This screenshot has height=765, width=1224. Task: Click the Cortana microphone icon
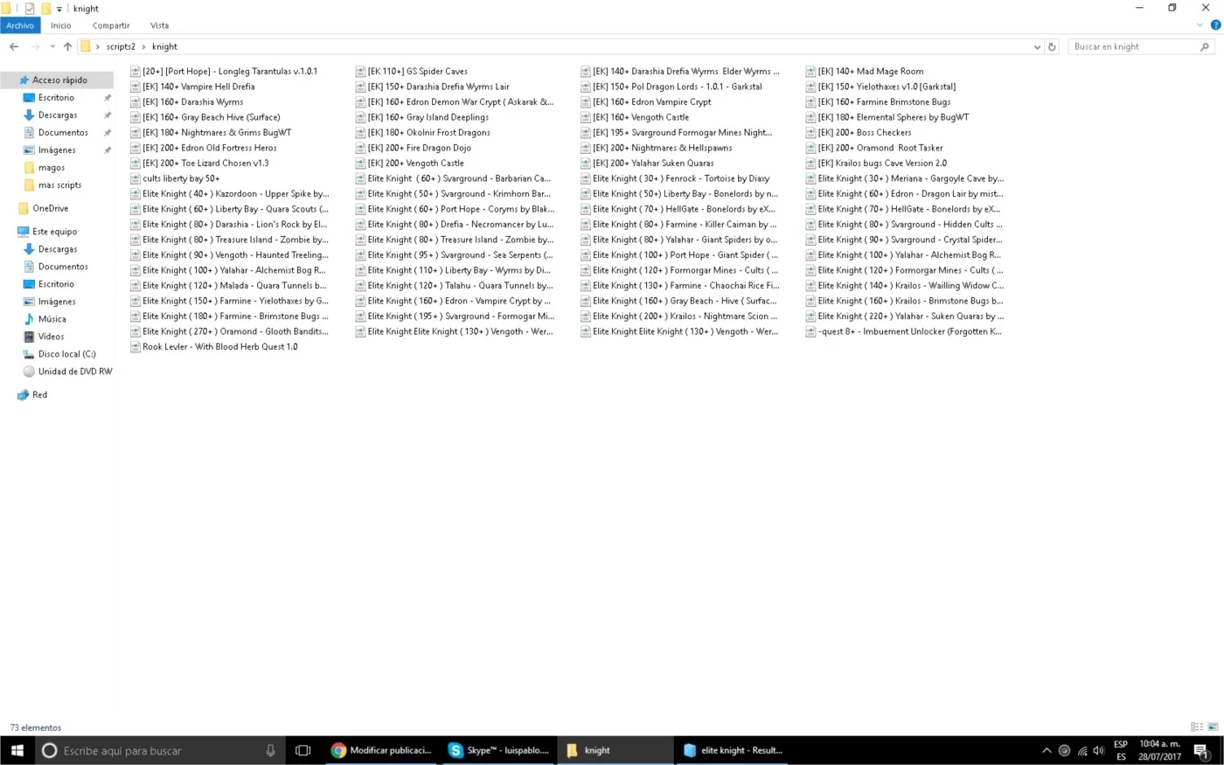(x=270, y=750)
